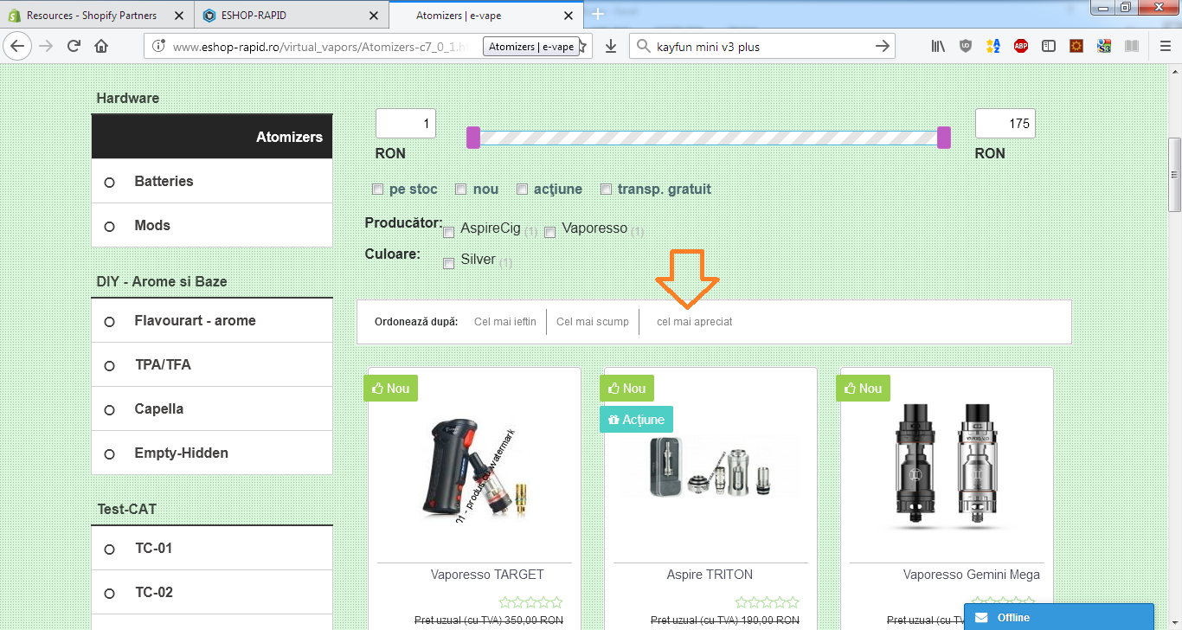Screen dimensions: 1182x630
Task: Click the Acțiune badge on Aspire TRITON
Action: click(636, 420)
